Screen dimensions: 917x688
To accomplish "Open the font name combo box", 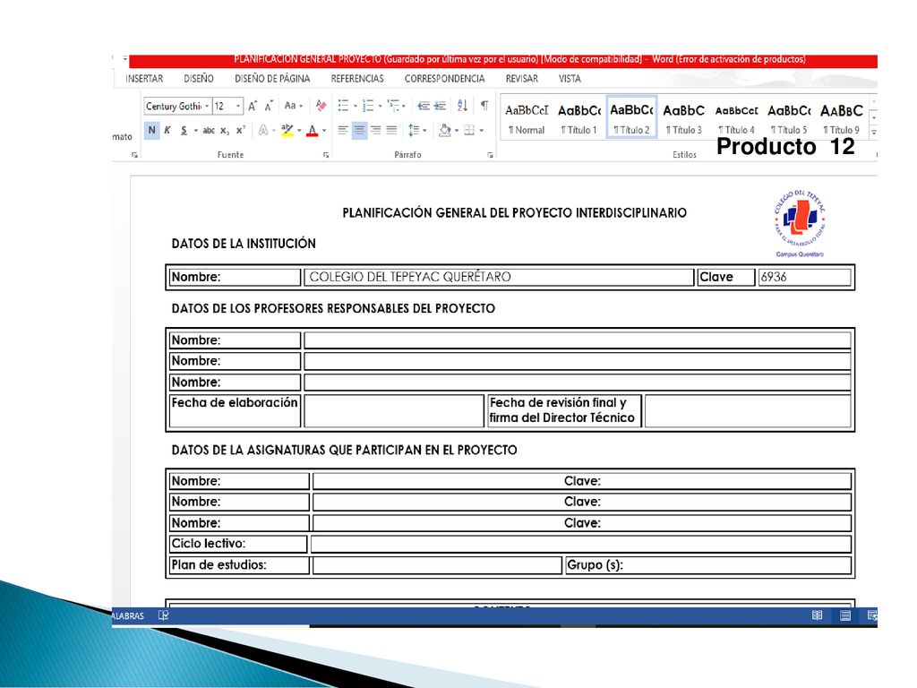I will click(x=178, y=106).
